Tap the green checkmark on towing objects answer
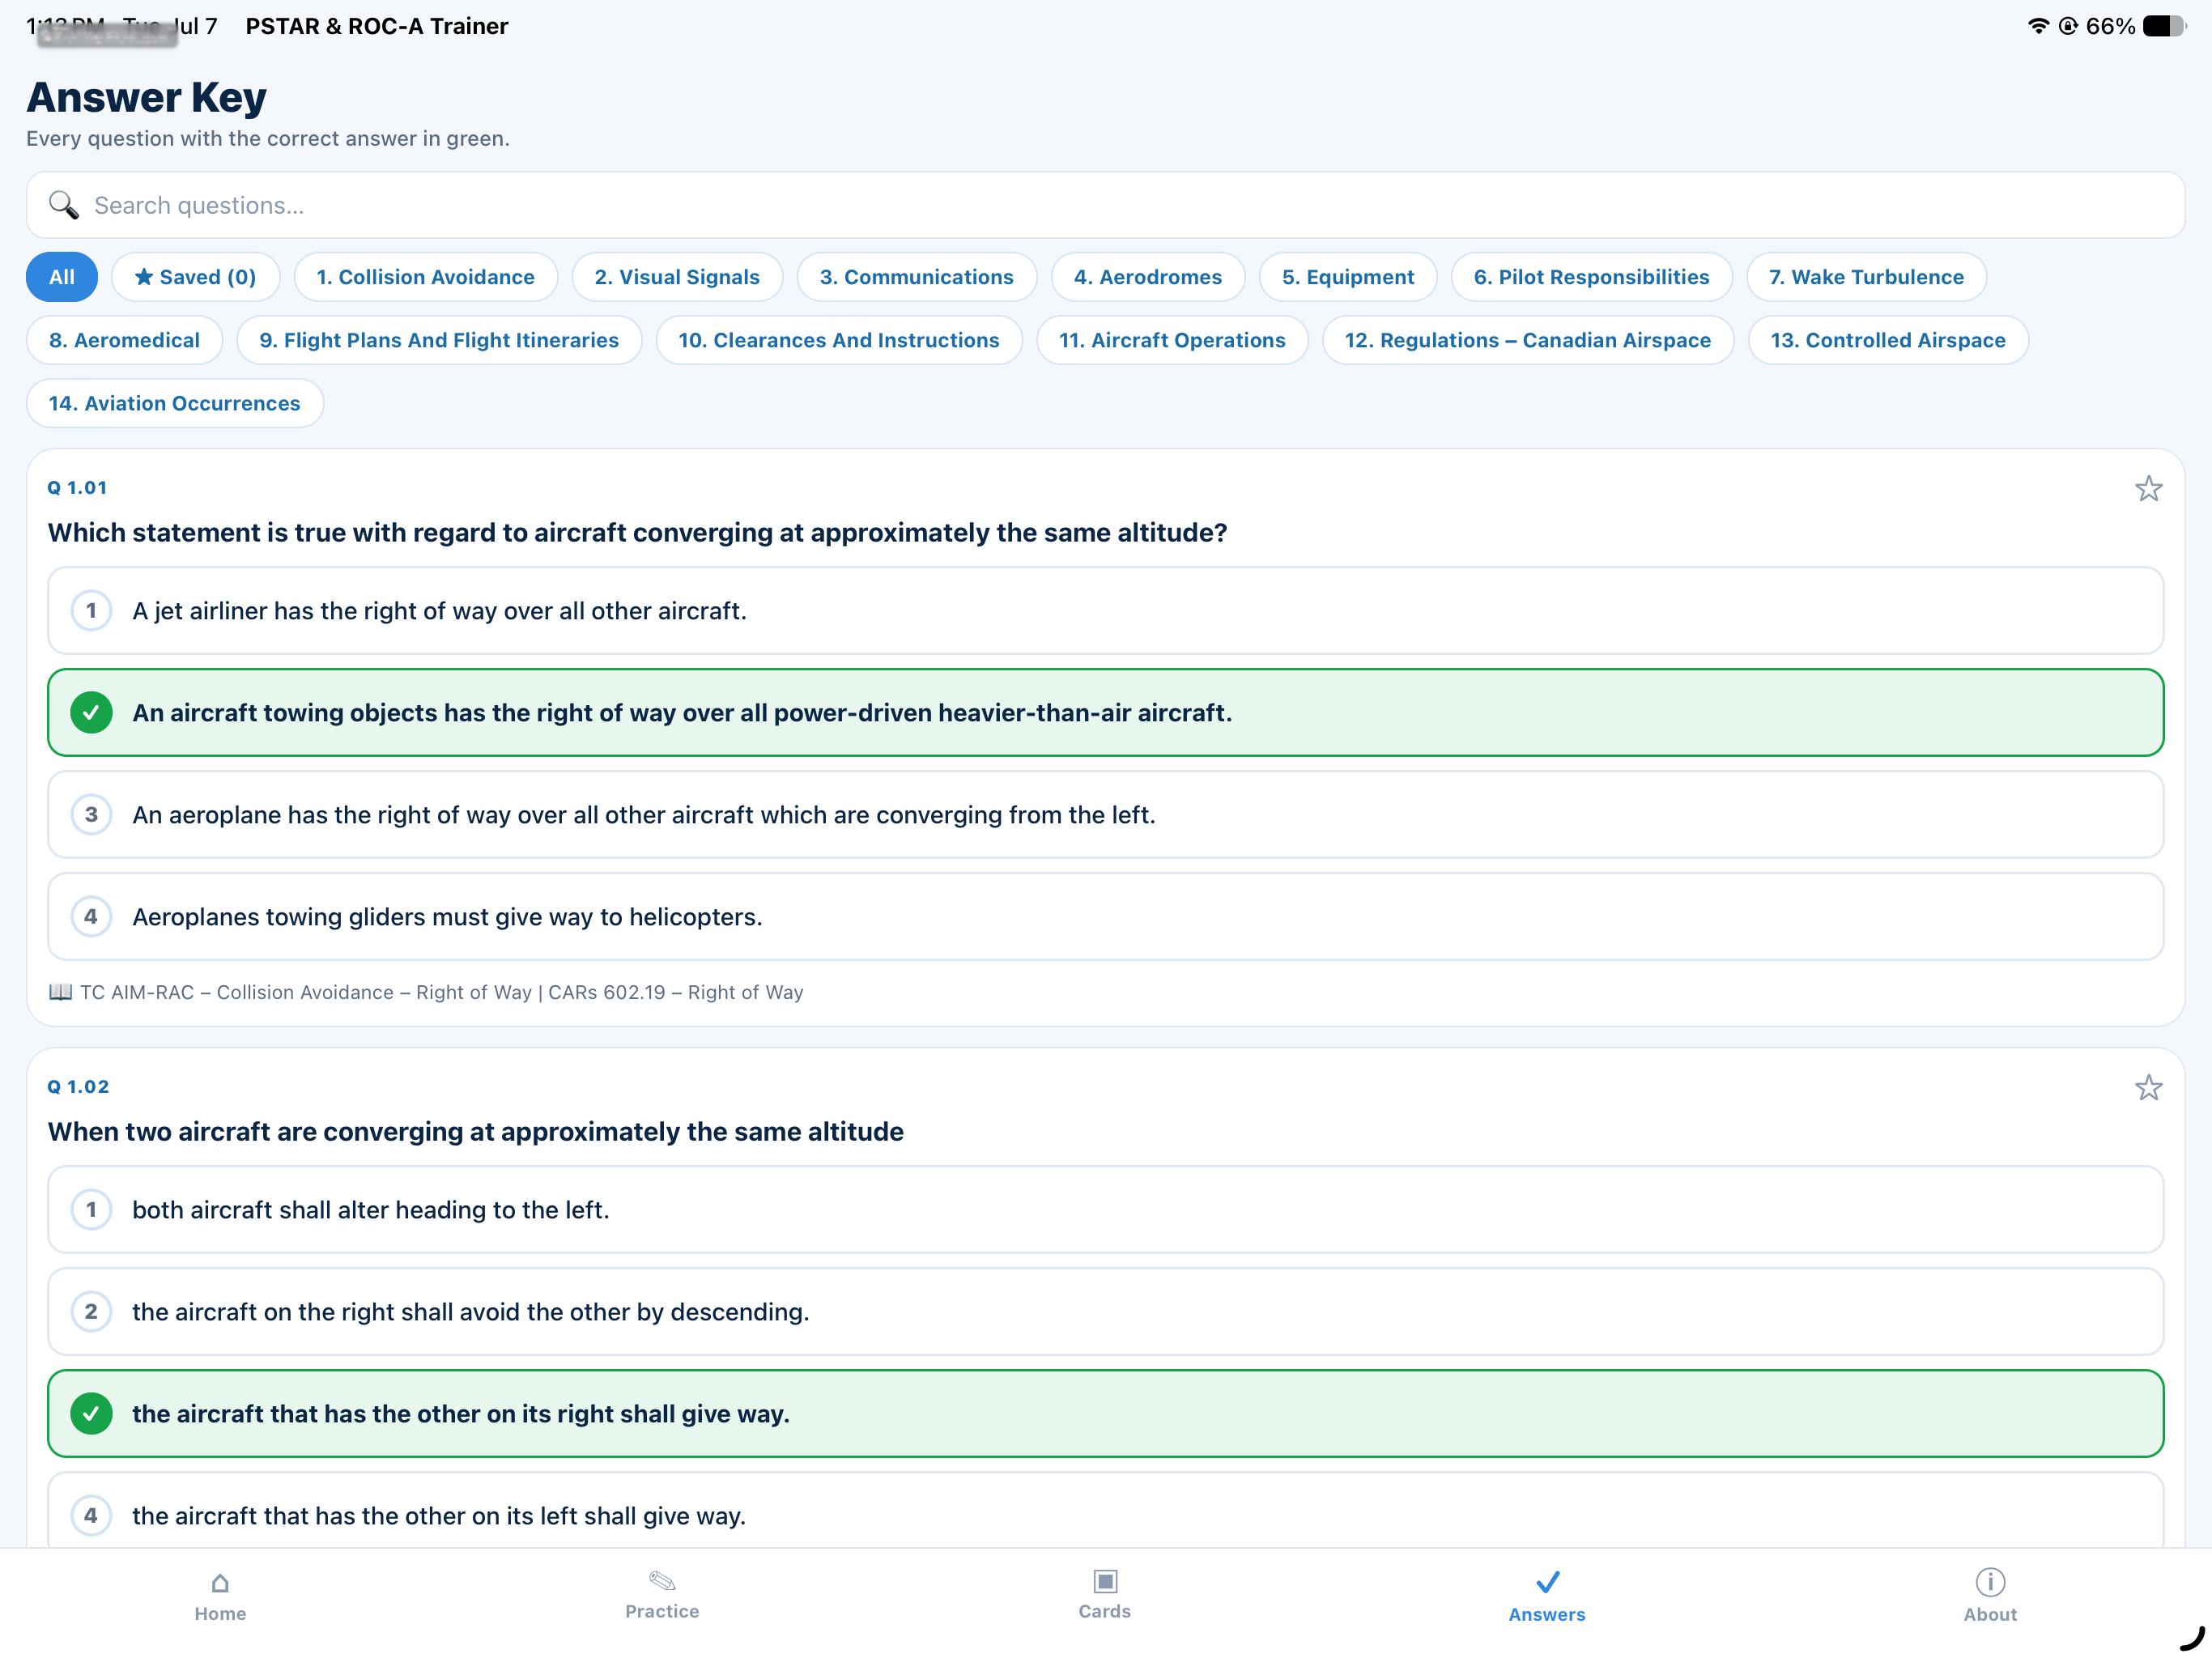 (x=91, y=712)
